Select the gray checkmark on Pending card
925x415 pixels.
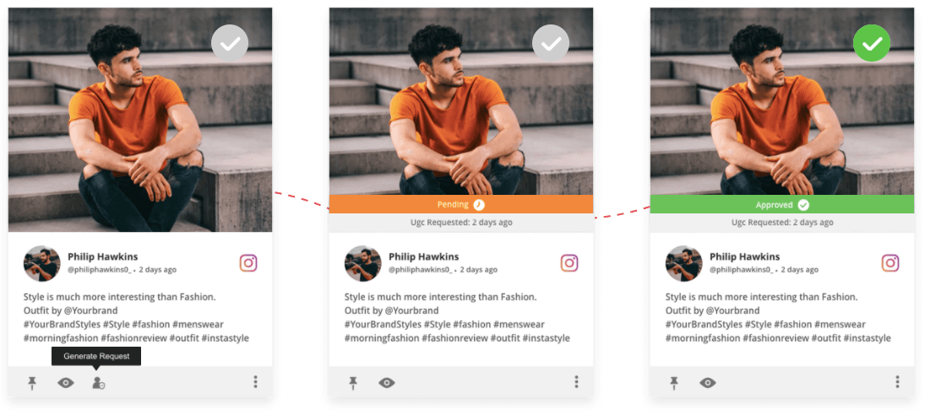[551, 43]
